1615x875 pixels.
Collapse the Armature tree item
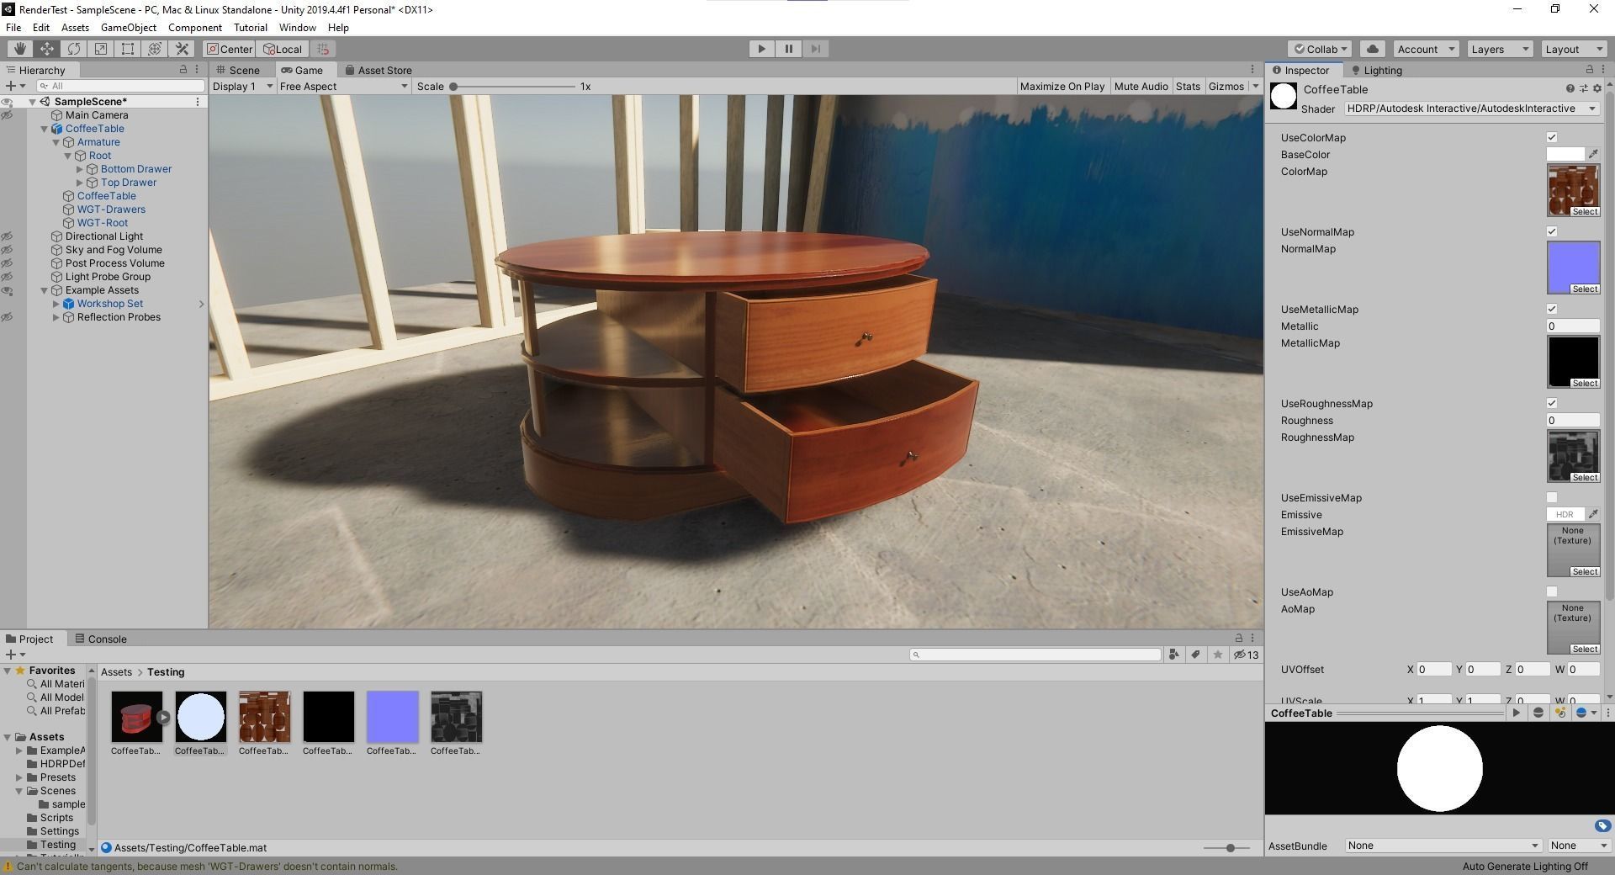coord(56,142)
